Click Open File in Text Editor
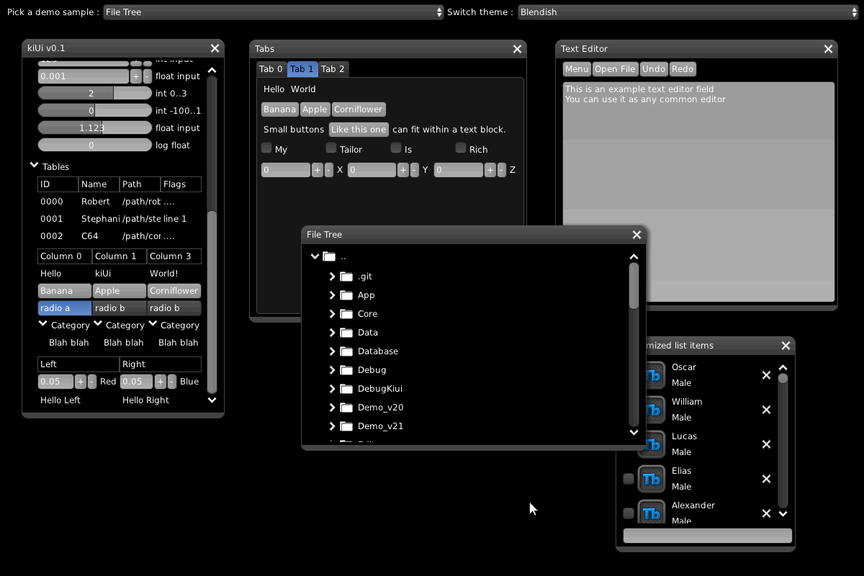864x576 pixels. 616,69
